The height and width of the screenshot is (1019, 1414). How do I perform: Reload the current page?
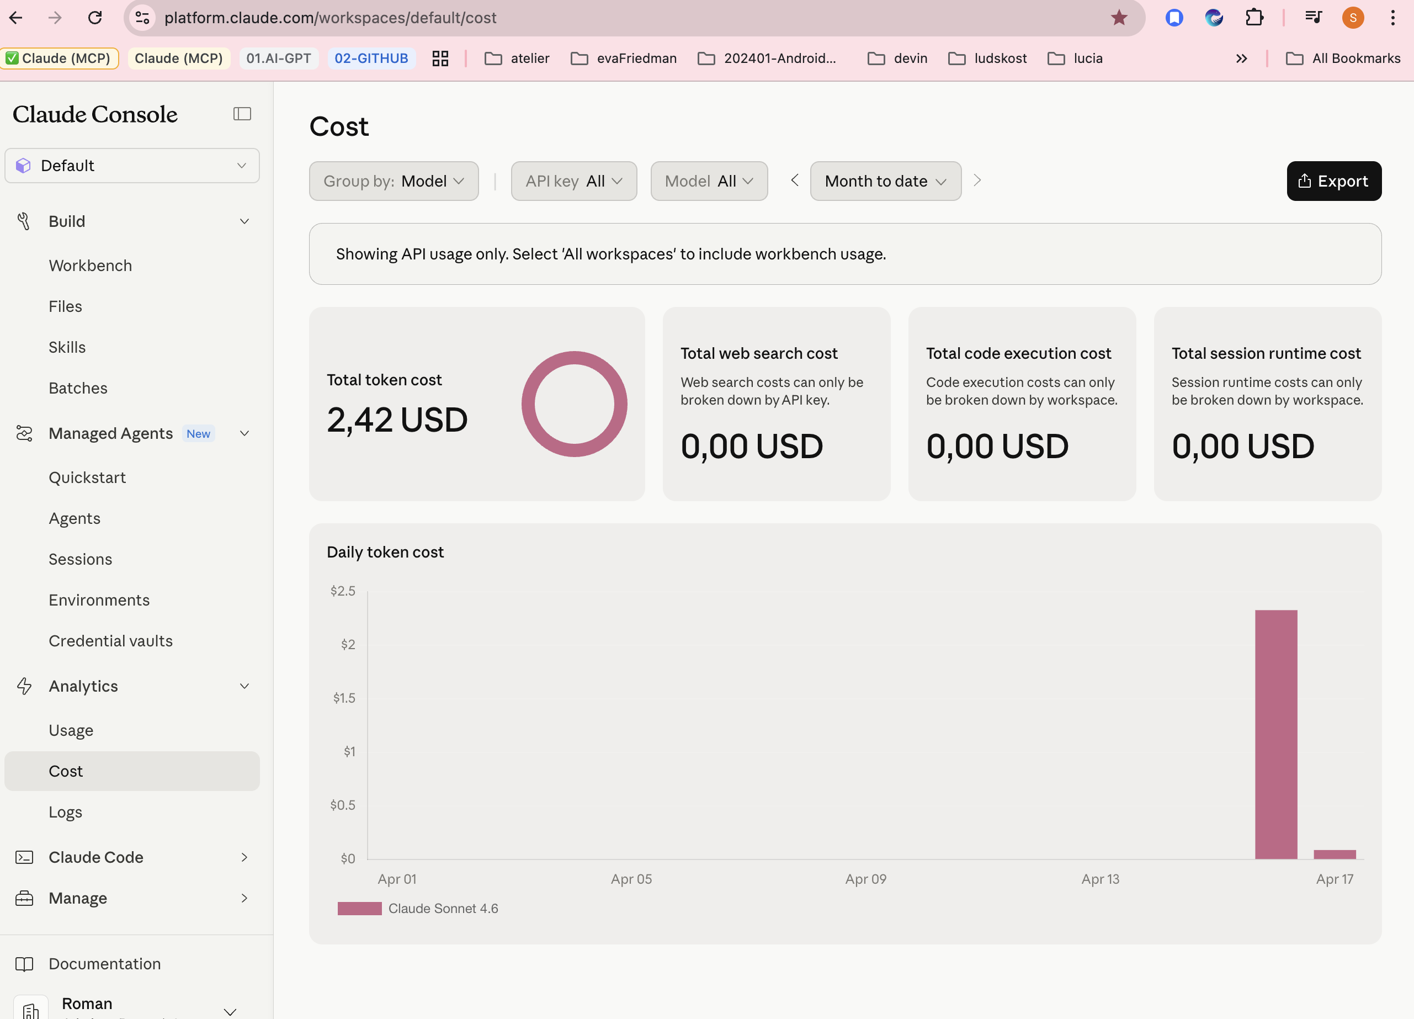95,18
